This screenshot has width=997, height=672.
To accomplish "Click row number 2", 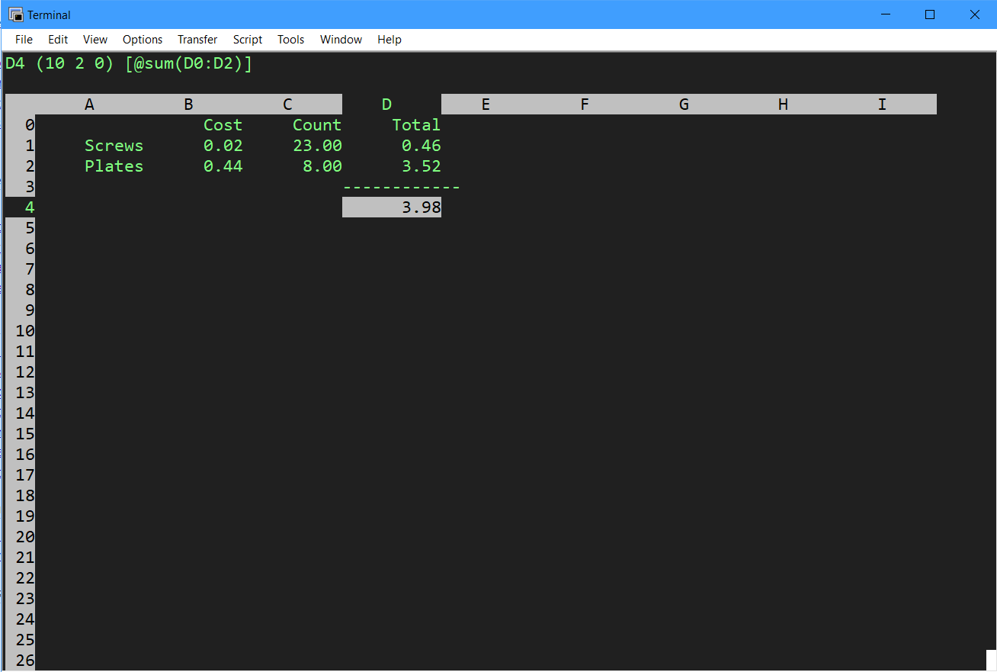I will pyautogui.click(x=30, y=166).
